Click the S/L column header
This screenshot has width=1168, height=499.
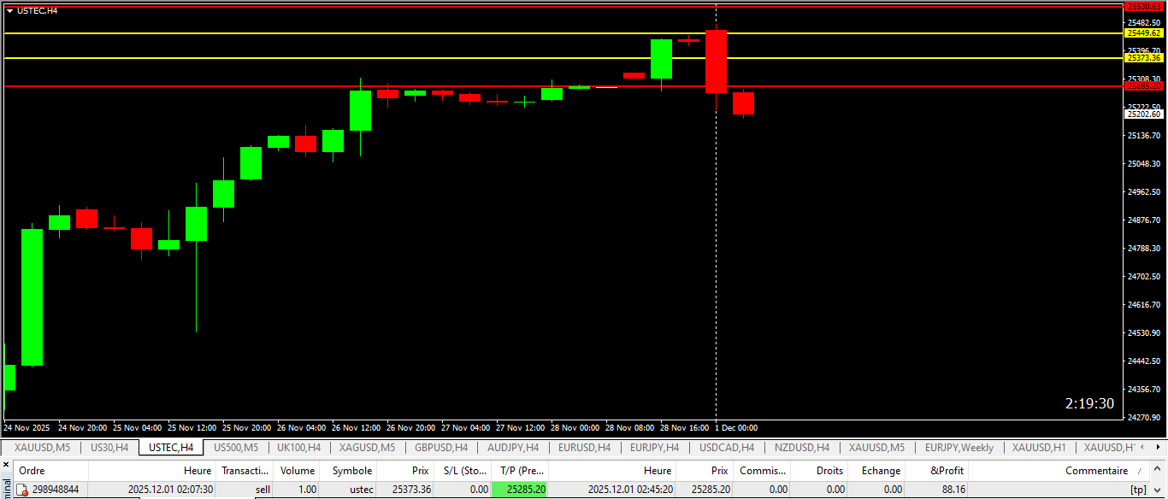462,471
